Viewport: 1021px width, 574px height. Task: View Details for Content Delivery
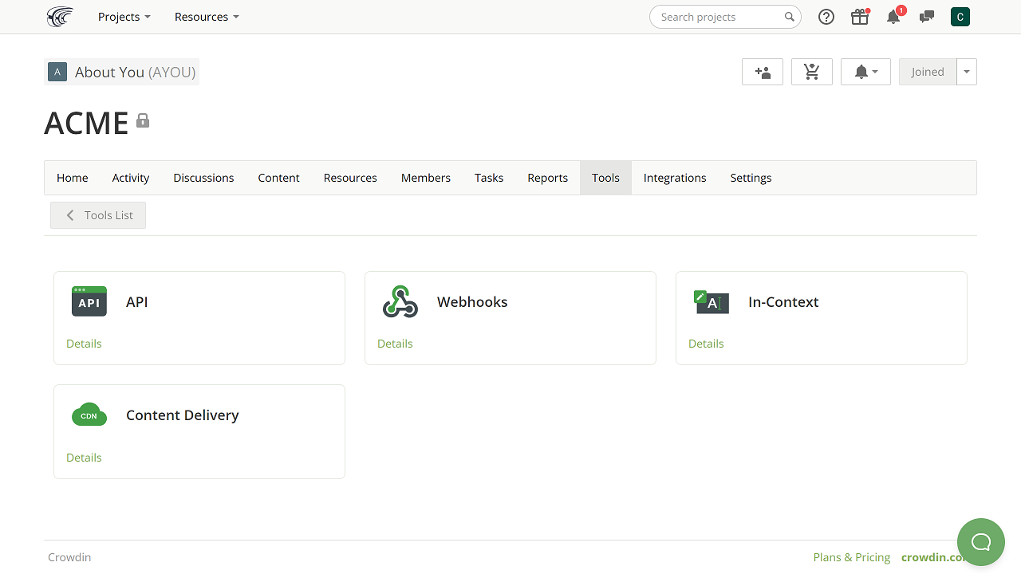tap(84, 458)
